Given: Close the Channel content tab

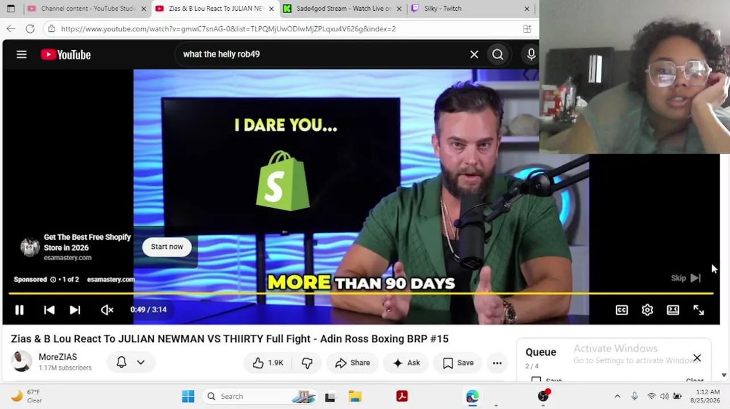Looking at the screenshot, I should (144, 9).
